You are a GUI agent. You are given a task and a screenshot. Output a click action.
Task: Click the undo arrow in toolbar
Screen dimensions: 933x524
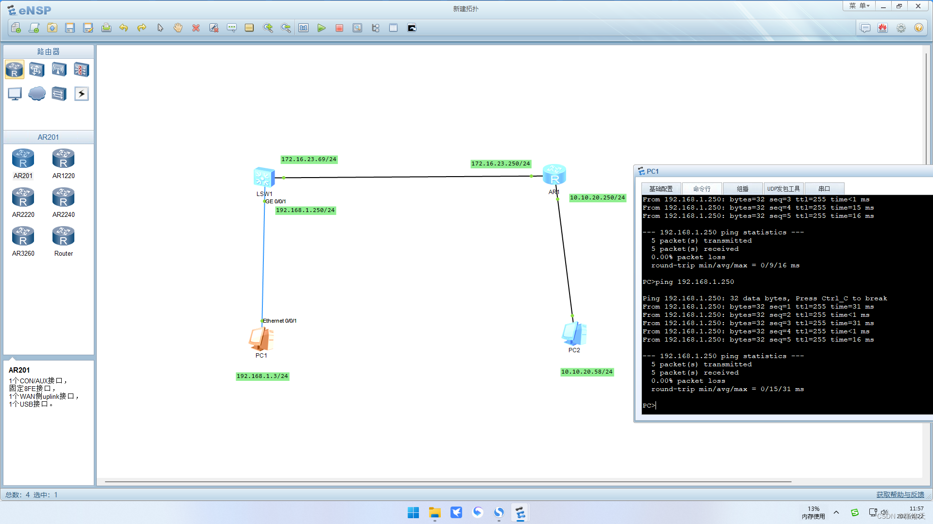pyautogui.click(x=123, y=28)
